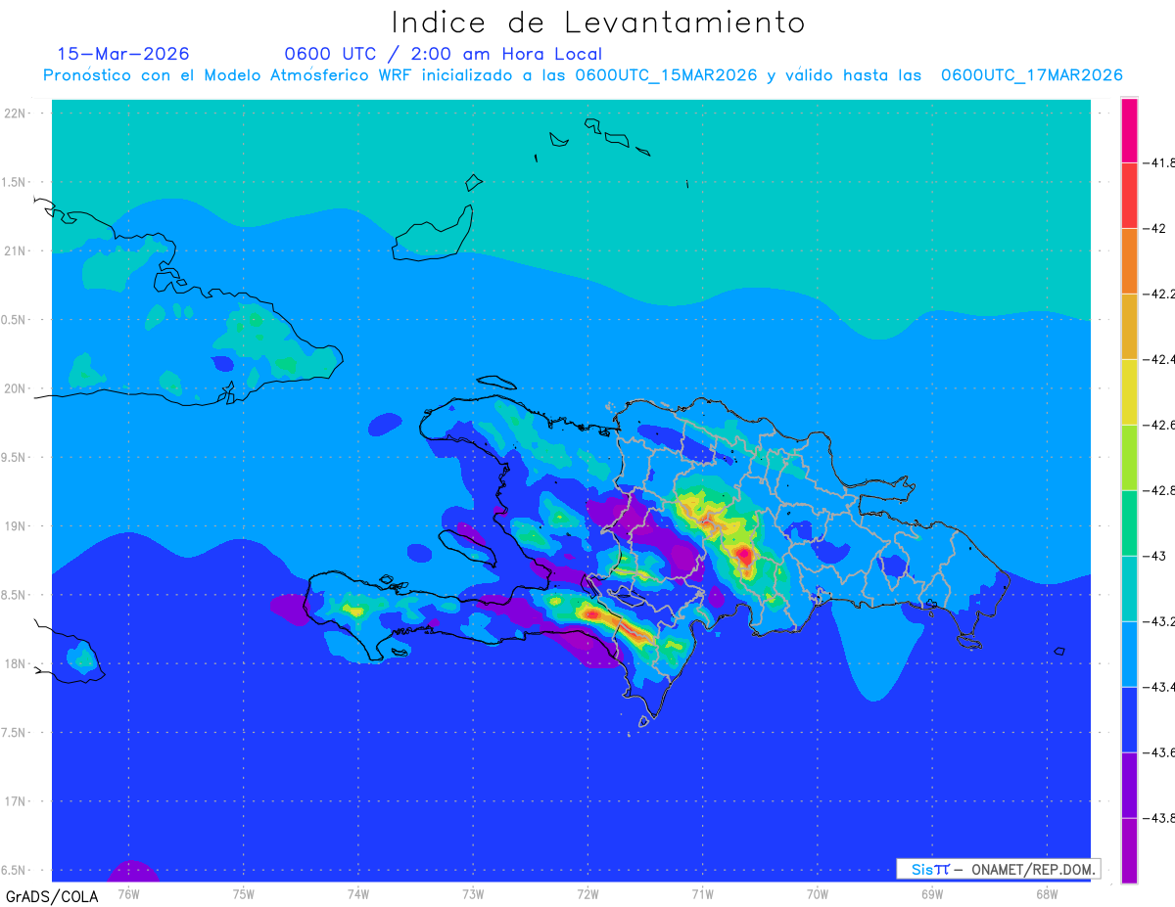Click the latitude label "22N"
The image size is (1175, 907).
point(17,113)
